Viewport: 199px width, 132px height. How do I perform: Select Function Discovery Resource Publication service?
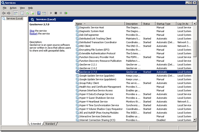[x=134, y=61]
